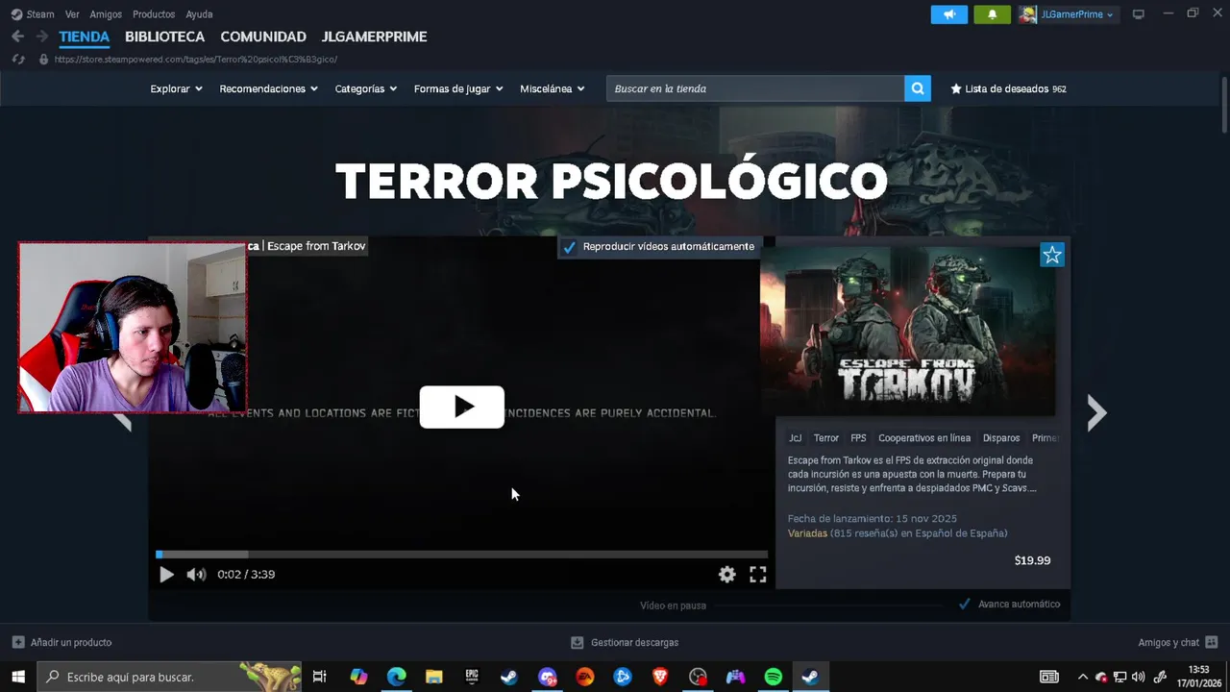Open EA app from taskbar
Image resolution: width=1230 pixels, height=692 pixels.
[584, 677]
